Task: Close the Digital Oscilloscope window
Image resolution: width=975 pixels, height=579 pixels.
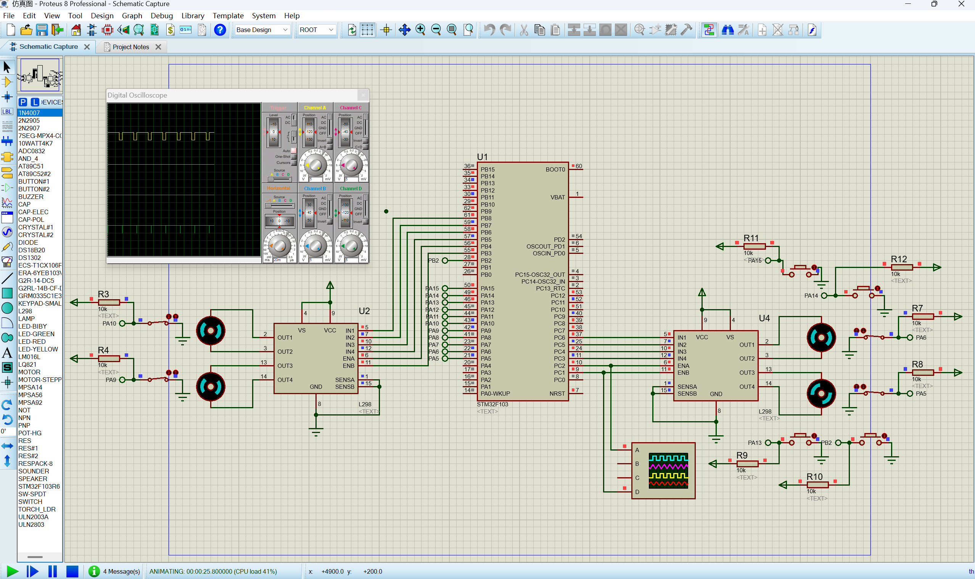Action: tap(363, 95)
